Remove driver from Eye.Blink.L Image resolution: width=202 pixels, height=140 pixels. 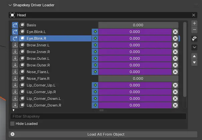click(175, 32)
